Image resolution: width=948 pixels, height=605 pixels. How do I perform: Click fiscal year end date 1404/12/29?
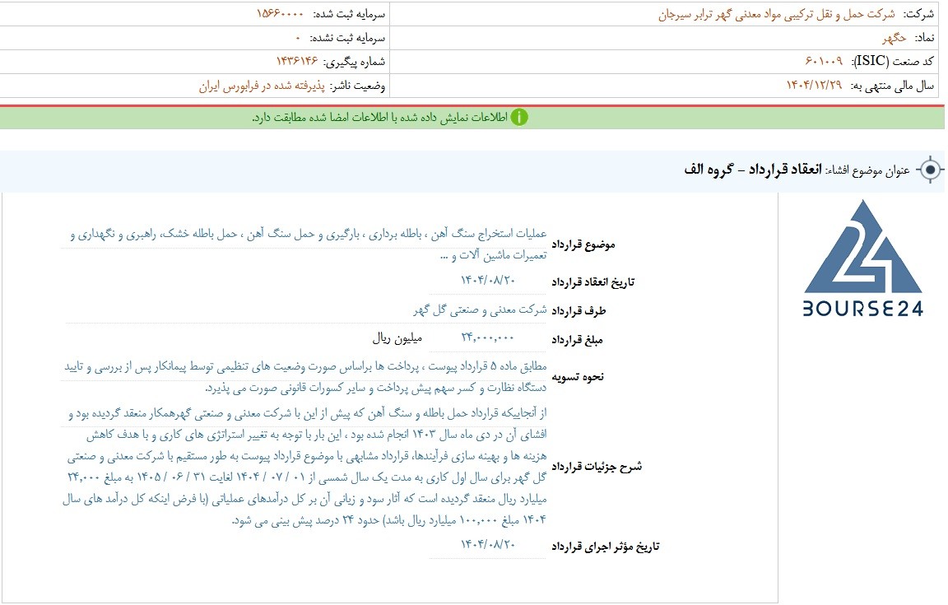[x=814, y=86]
